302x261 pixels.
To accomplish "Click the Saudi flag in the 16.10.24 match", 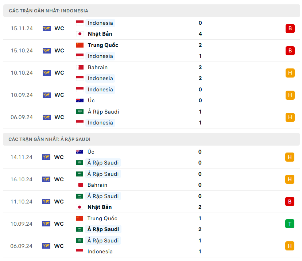I will tap(80, 174).
